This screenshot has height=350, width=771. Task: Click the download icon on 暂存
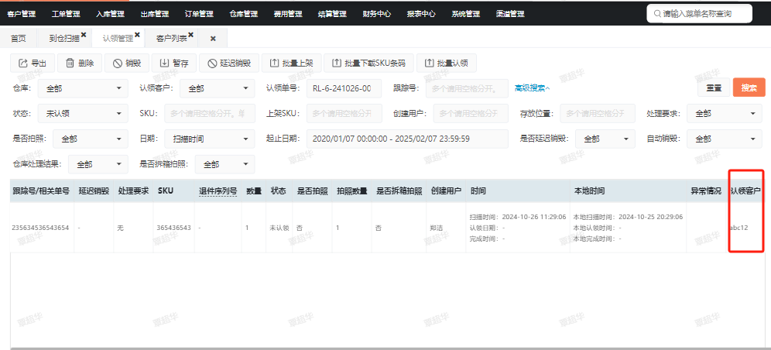(x=164, y=63)
